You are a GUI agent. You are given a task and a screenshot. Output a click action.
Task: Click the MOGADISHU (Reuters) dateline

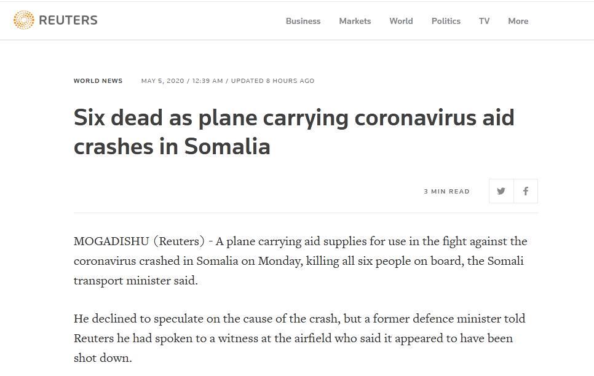tap(139, 241)
